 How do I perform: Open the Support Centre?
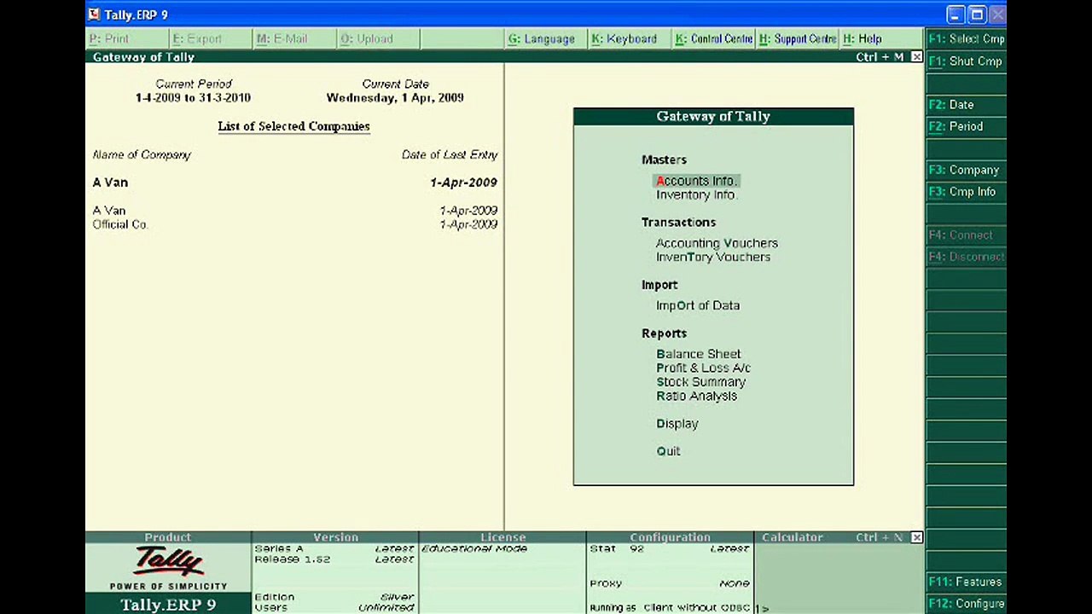pos(798,38)
